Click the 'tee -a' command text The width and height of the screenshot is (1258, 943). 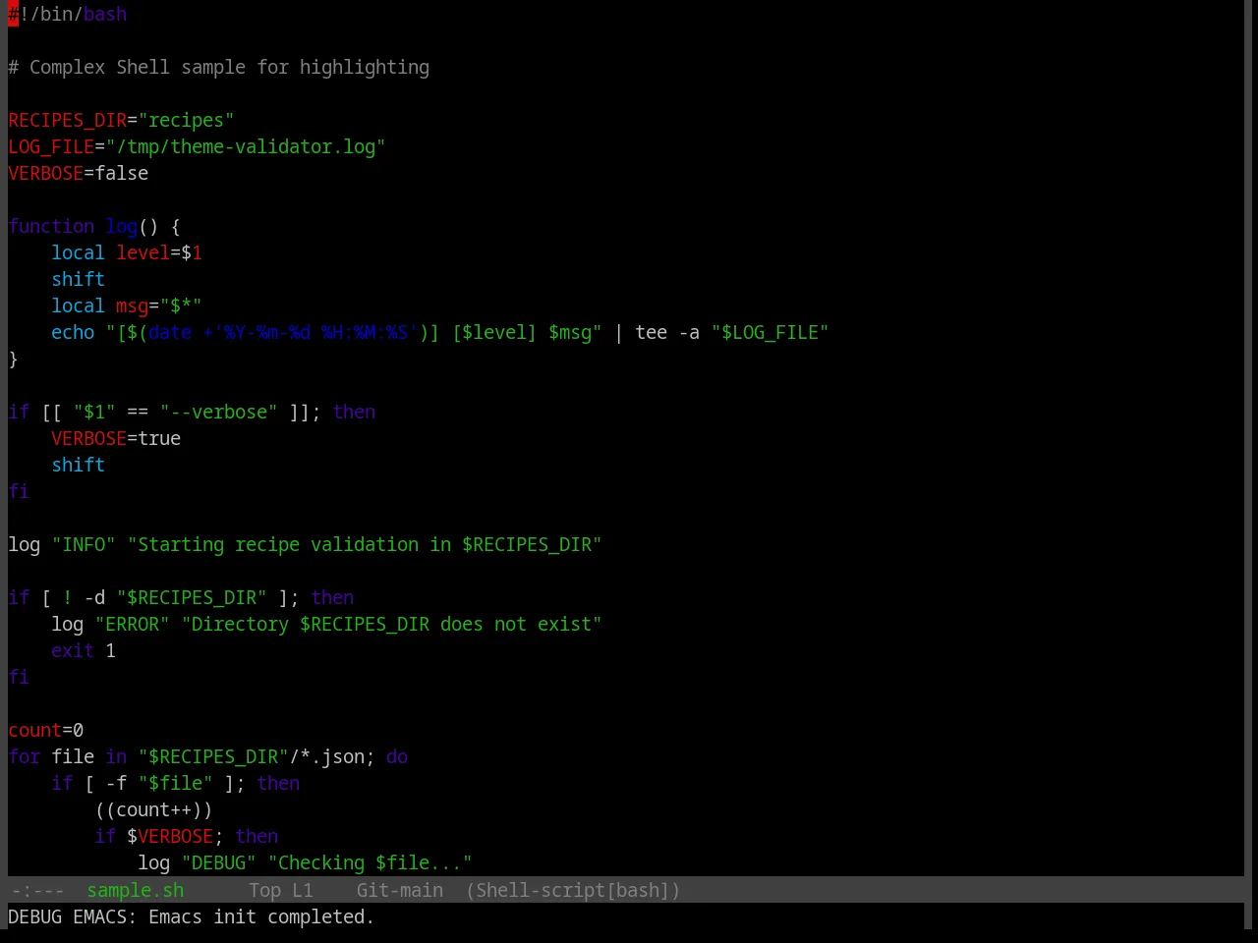pyautogui.click(x=667, y=332)
